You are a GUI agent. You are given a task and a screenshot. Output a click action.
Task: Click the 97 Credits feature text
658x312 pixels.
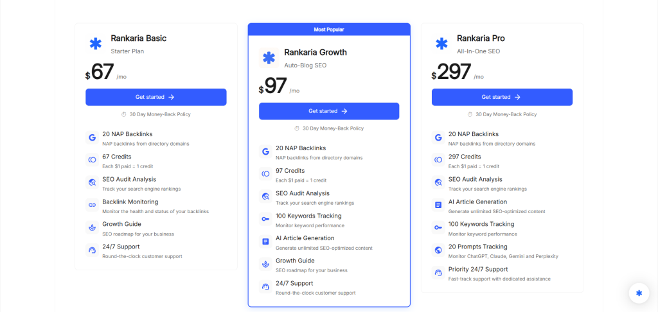click(x=290, y=171)
